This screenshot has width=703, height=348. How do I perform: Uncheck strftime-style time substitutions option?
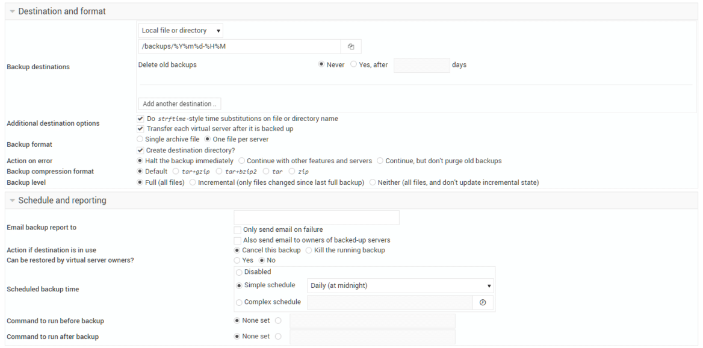tap(140, 118)
